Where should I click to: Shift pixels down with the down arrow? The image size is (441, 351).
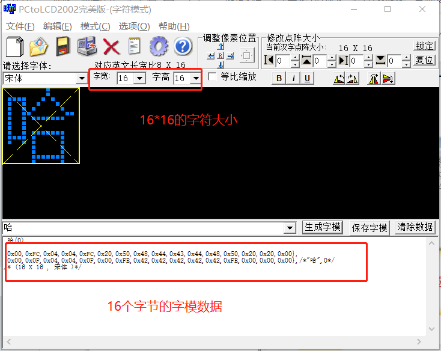tap(221, 65)
